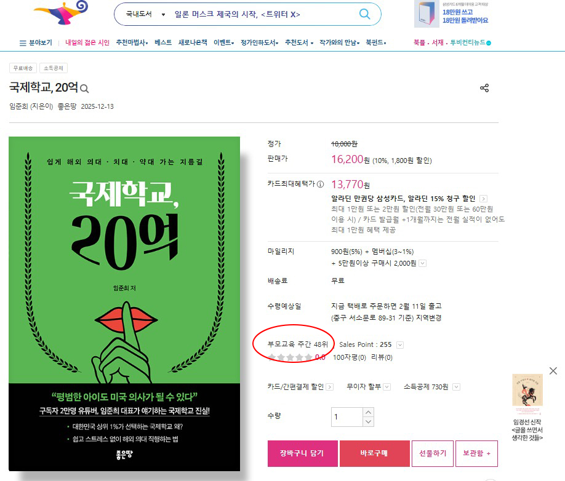Open the 베스트 menu item
565x481 pixels.
click(x=163, y=42)
